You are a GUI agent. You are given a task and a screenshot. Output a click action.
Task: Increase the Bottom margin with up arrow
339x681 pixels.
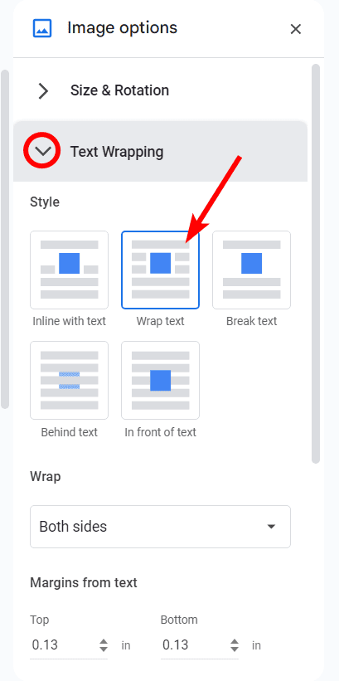pyautogui.click(x=235, y=640)
